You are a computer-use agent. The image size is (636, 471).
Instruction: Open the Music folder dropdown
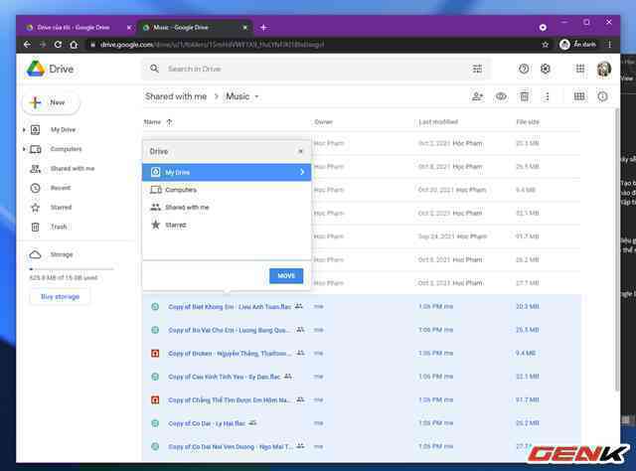(242, 96)
